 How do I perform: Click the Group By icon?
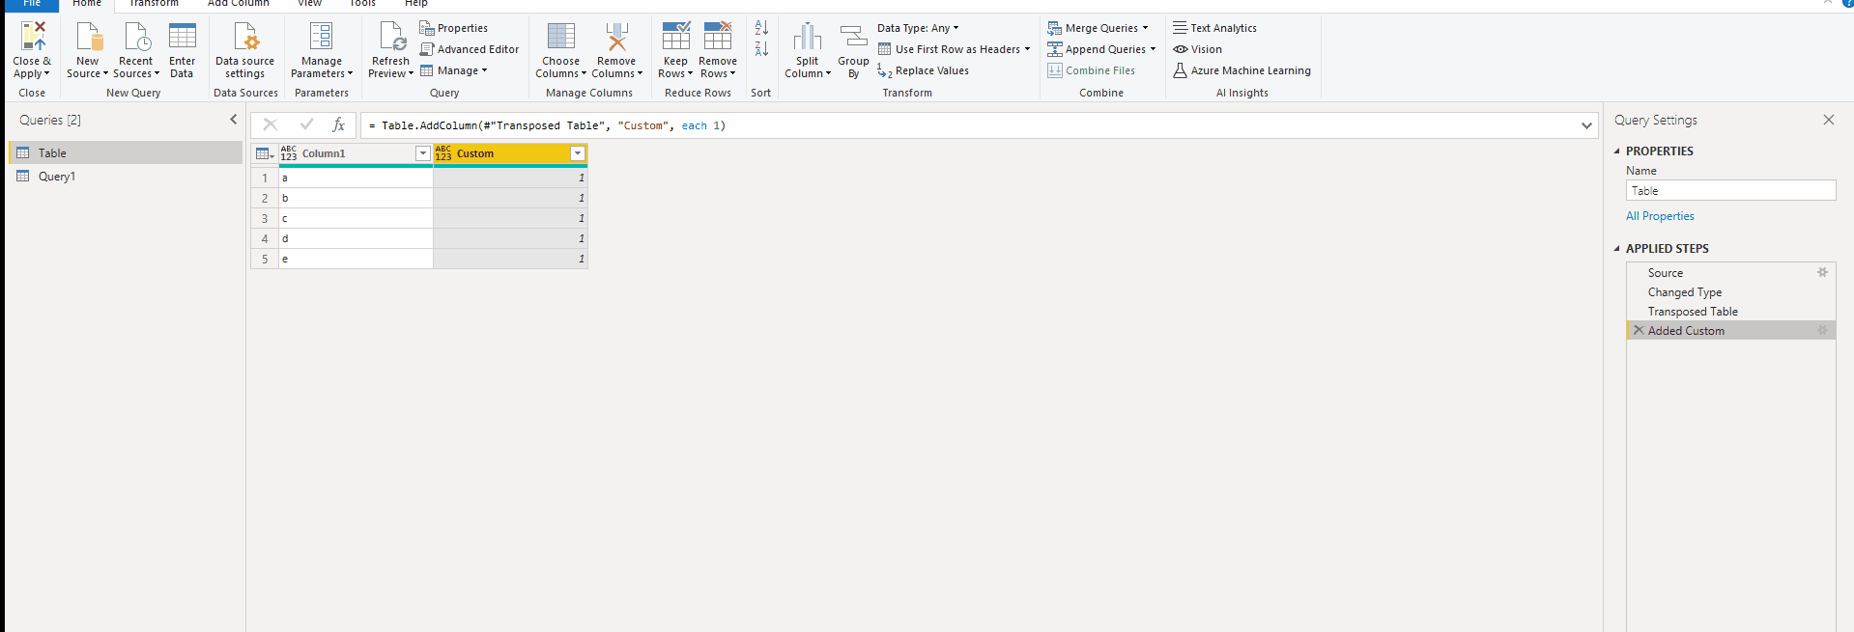tap(853, 37)
